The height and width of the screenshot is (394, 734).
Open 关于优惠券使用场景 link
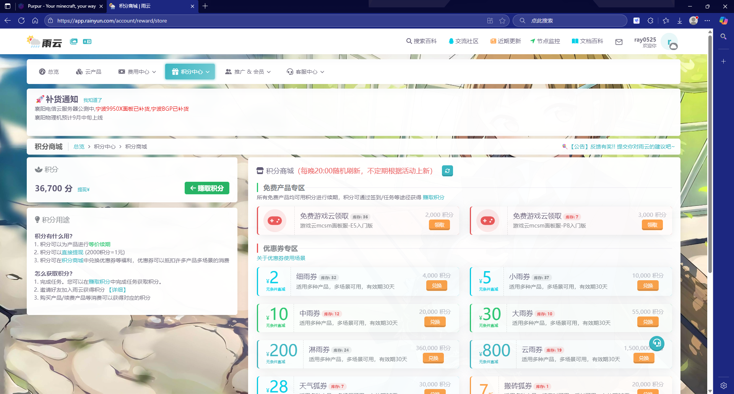pos(281,258)
